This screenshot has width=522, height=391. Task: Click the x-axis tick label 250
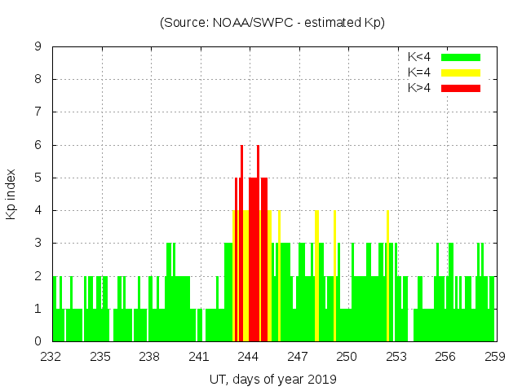click(347, 357)
